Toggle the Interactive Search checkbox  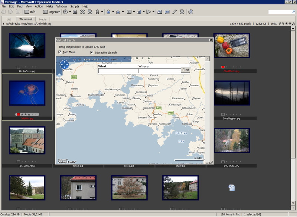coord(92,52)
